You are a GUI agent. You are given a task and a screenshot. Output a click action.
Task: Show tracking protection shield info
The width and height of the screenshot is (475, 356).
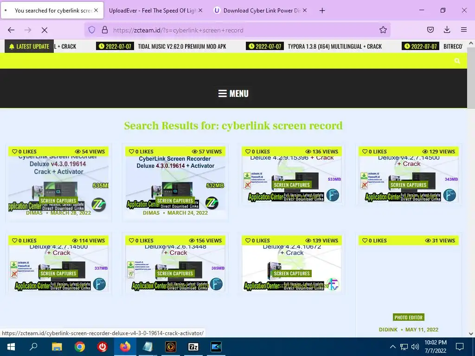tap(92, 30)
